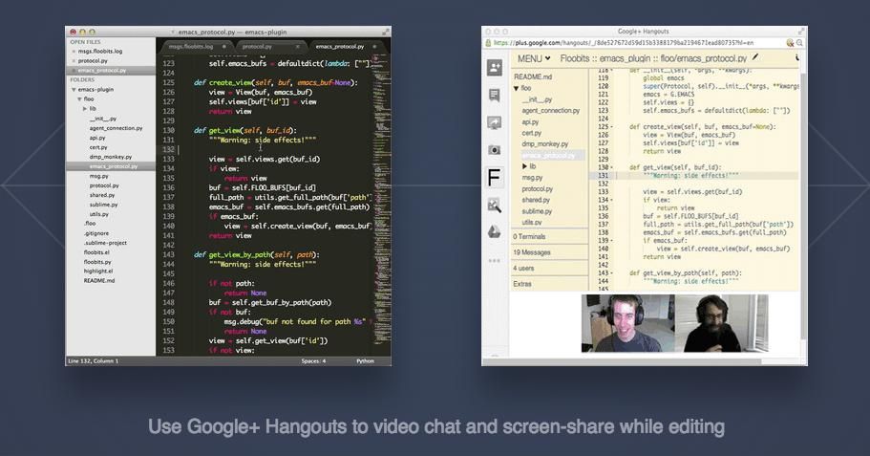Viewport: 870px width, 456px height.
Task: Open sublime.py in Floobits file tree
Action: click(x=537, y=211)
